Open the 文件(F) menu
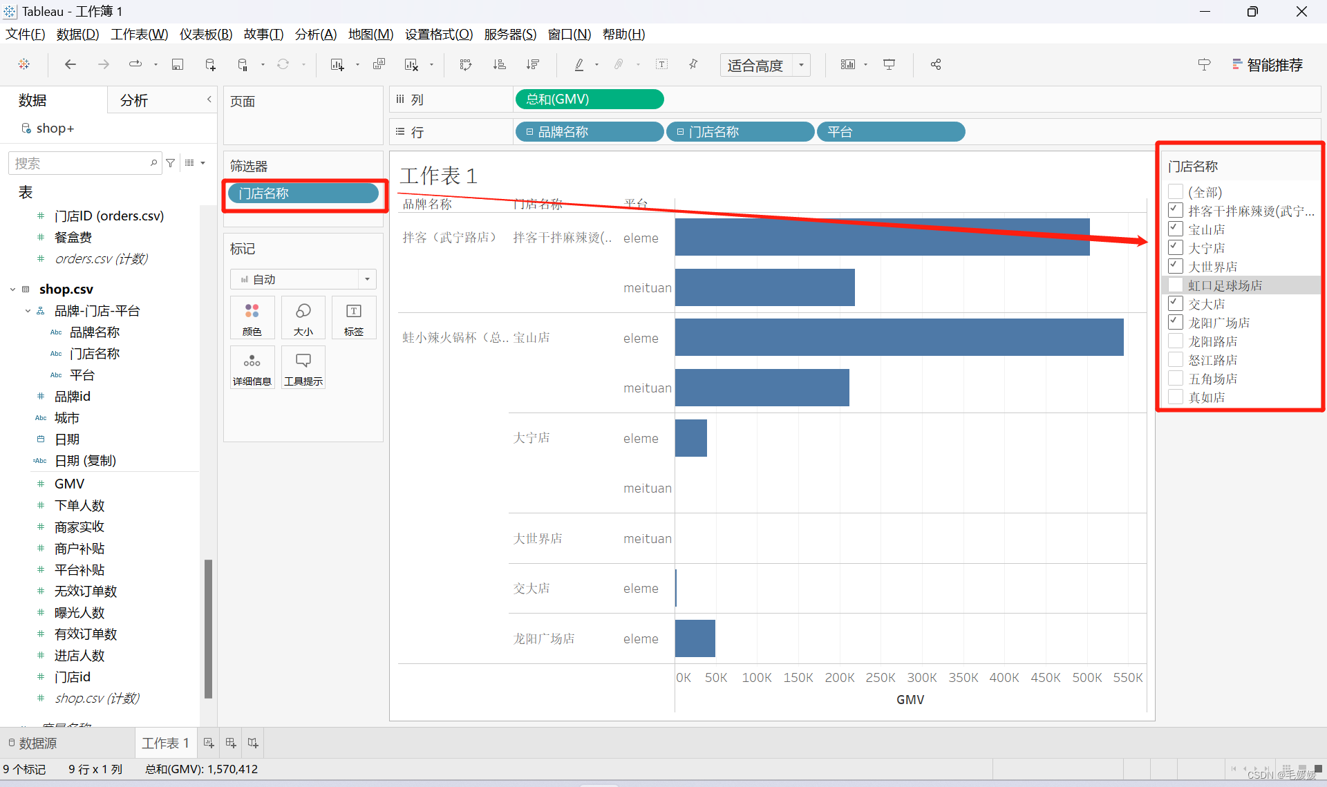This screenshot has height=787, width=1327. [25, 34]
